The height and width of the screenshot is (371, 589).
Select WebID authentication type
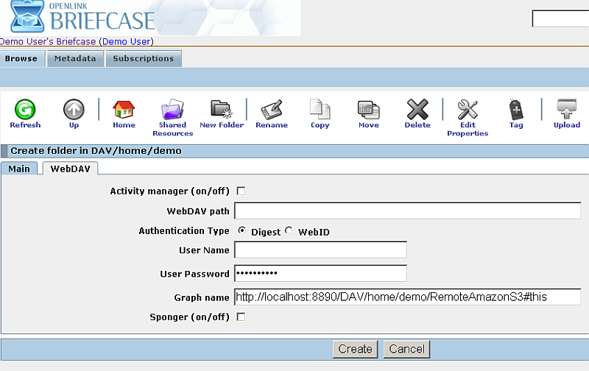[289, 231]
